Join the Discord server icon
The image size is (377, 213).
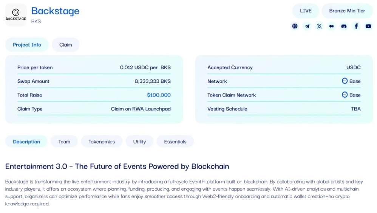click(x=344, y=26)
